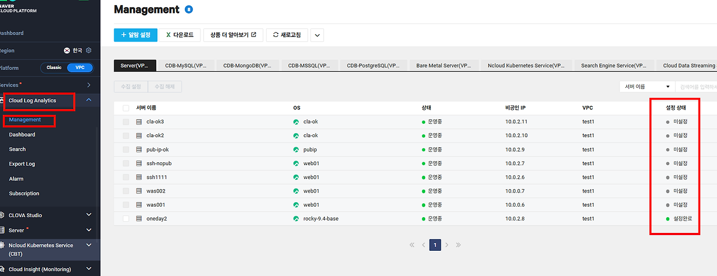Screen dimensions: 717x276
Task: Check the box for server was001
Action: pos(126,205)
